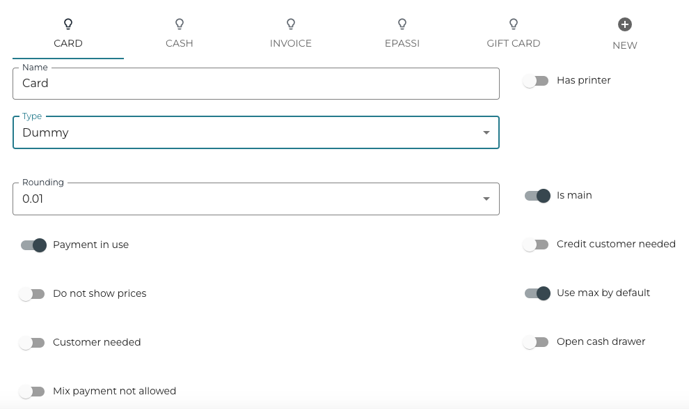Click the Name input field

point(255,84)
